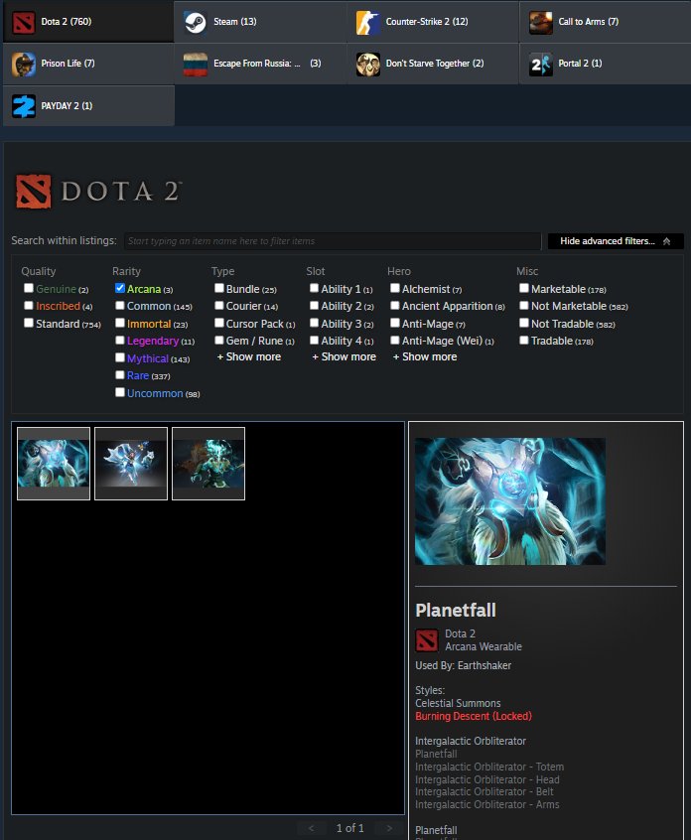The height and width of the screenshot is (840, 691).
Task: Select the Crystal Maiden arcana thumbnail
Action: (x=131, y=464)
